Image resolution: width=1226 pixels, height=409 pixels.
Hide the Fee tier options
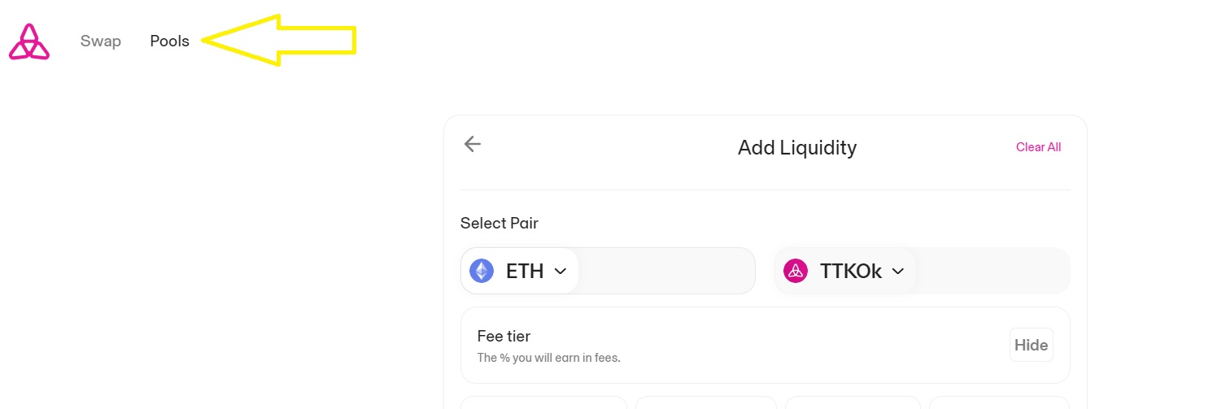tap(1031, 345)
